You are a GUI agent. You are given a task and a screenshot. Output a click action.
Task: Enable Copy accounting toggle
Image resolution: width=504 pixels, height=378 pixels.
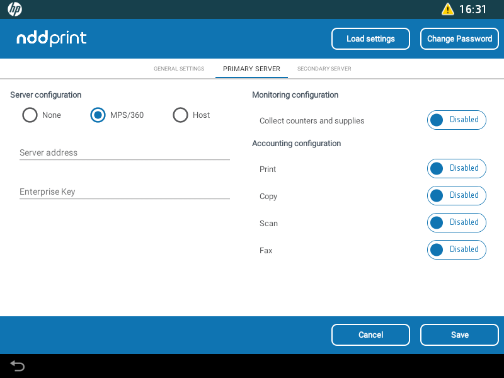click(456, 195)
